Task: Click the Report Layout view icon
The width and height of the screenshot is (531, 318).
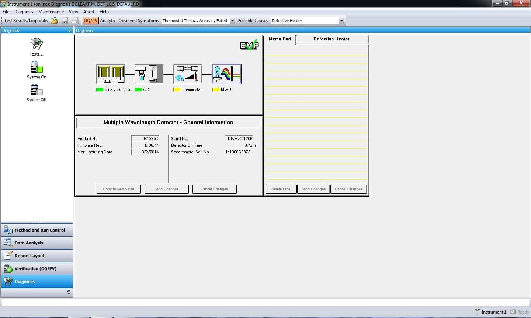Action: [x=8, y=256]
